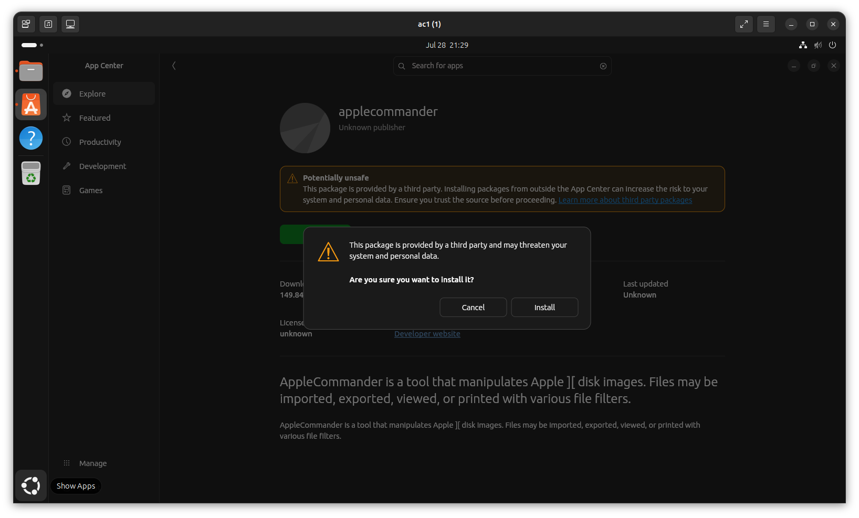
Task: Click the Unknown publisher text
Action: click(372, 128)
